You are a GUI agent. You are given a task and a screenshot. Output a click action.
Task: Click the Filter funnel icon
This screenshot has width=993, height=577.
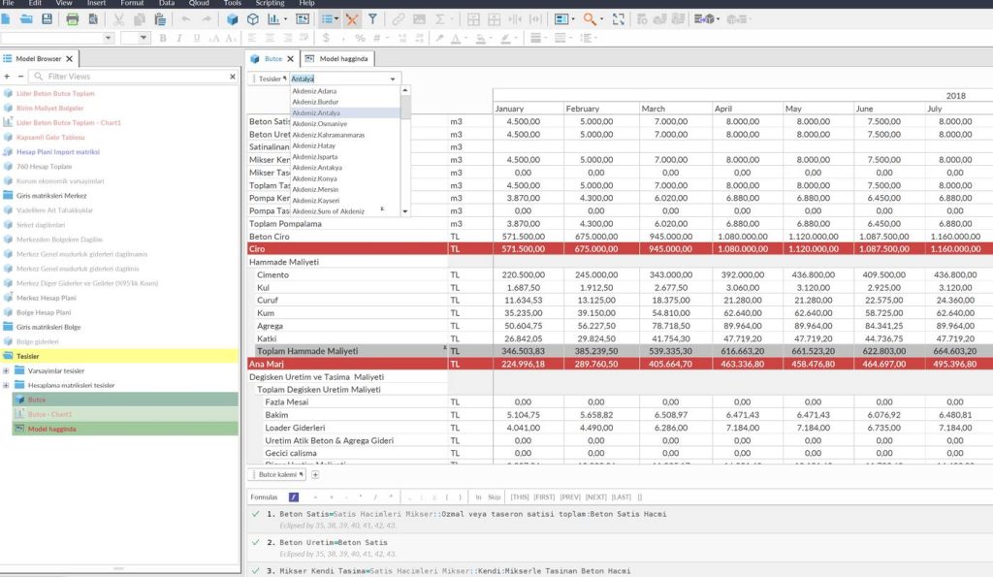click(x=372, y=19)
